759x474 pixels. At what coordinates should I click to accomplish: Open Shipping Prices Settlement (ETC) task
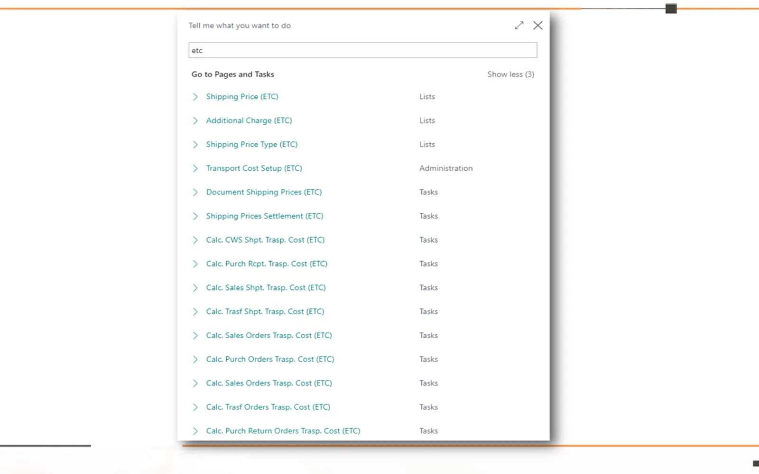point(265,216)
